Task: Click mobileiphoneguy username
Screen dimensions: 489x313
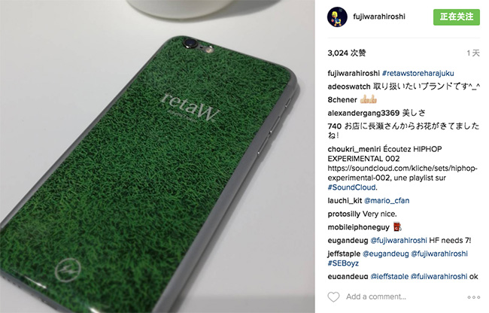Action: point(358,227)
